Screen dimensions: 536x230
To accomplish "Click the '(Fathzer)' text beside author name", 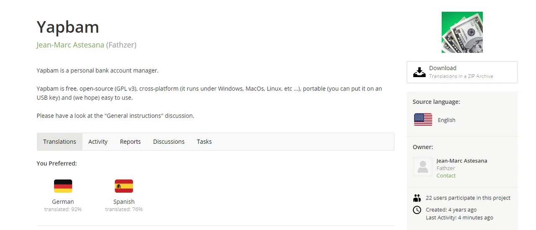I will [x=121, y=45].
